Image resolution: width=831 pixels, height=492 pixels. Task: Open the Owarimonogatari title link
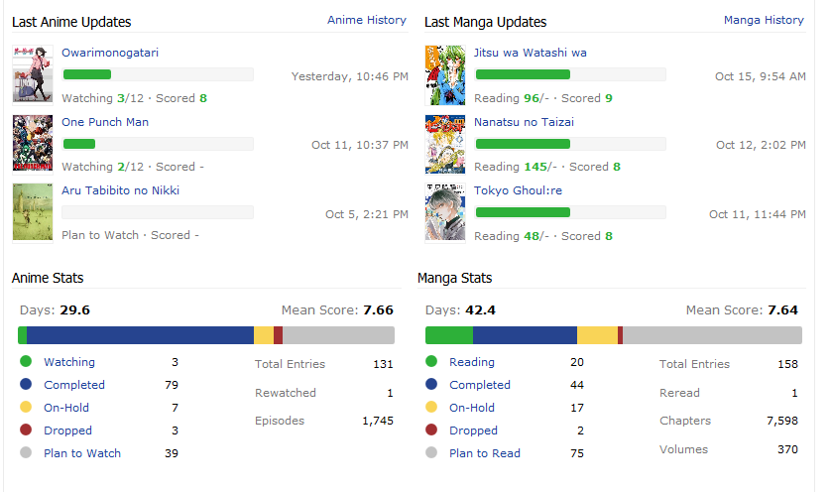pos(110,53)
